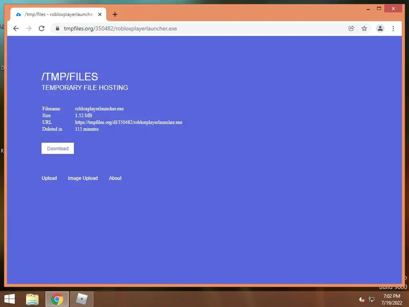The width and height of the screenshot is (409, 307).
Task: View site security lock info
Action: coord(58,28)
